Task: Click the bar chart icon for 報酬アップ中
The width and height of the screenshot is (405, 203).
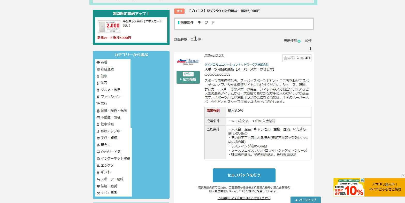Action: coord(98,131)
